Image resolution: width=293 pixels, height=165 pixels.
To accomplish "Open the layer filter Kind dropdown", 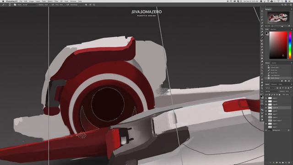I will [270, 88].
